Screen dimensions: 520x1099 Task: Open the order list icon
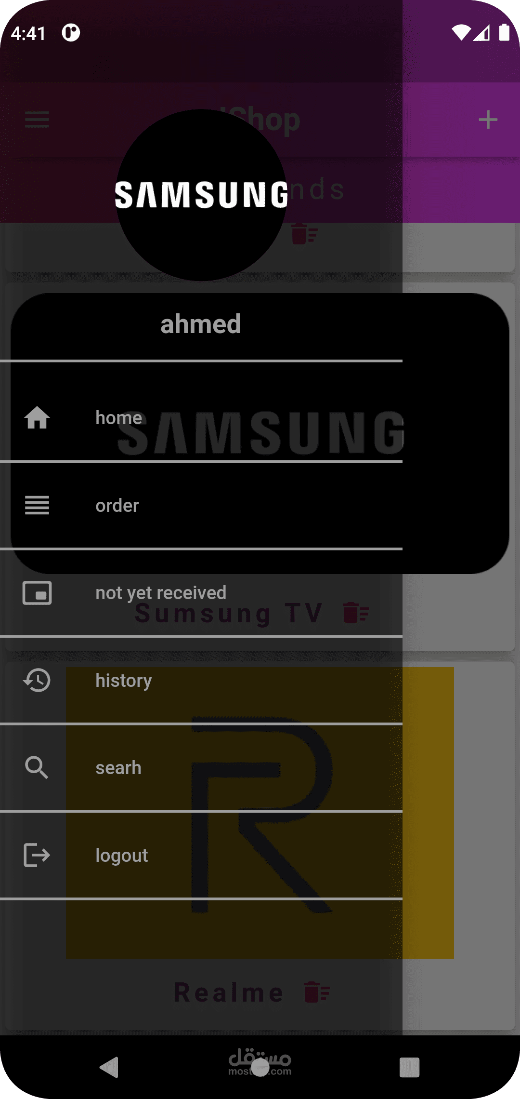(x=37, y=505)
